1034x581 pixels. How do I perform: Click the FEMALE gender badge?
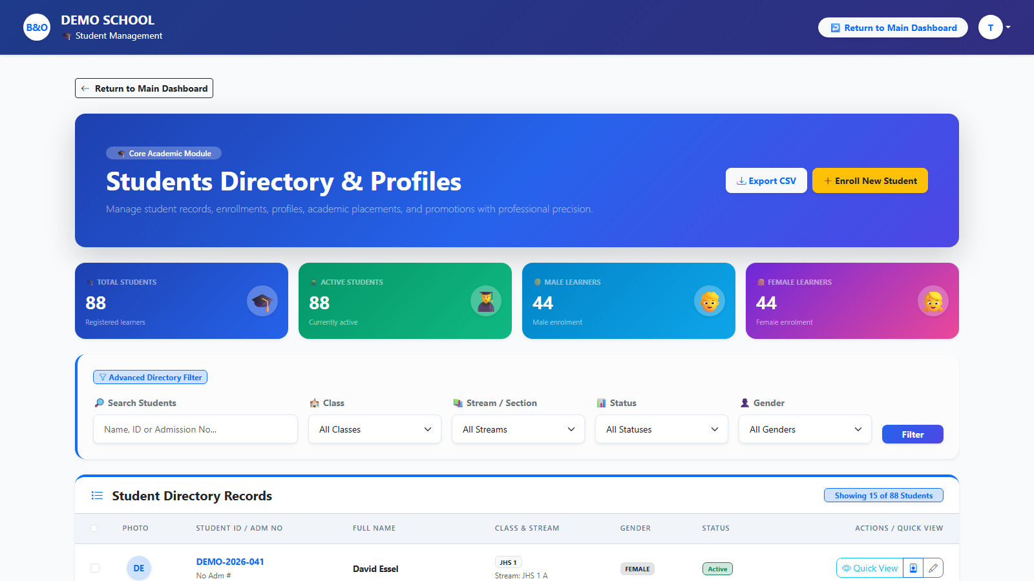pyautogui.click(x=637, y=569)
